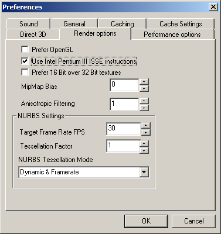Decrease Anisotropic Filtering value

point(144,108)
